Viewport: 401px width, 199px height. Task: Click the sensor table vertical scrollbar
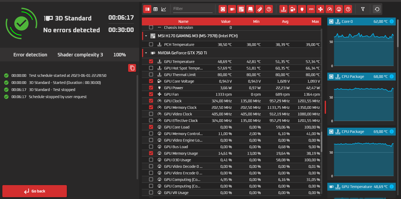tap(322, 142)
